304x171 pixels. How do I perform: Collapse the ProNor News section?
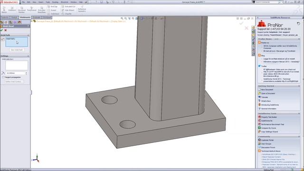[x=299, y=39]
